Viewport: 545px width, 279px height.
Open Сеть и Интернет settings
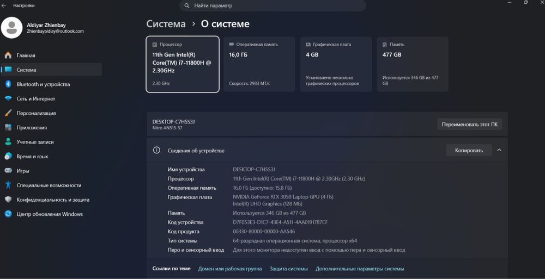[51, 98]
